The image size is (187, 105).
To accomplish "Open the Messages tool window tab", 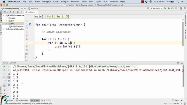I will coord(22,100).
